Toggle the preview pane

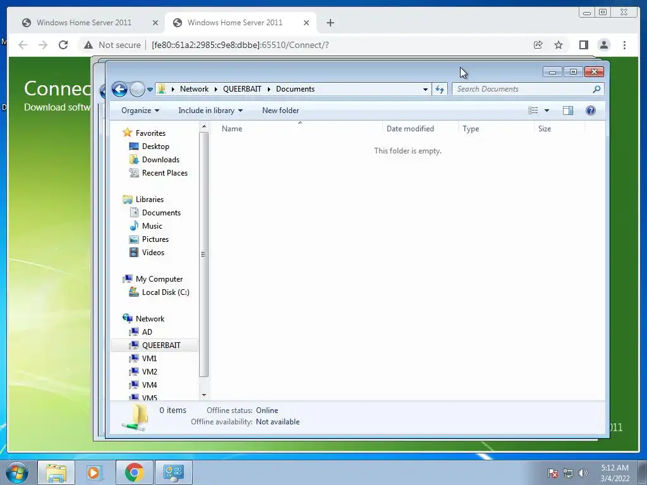(568, 111)
